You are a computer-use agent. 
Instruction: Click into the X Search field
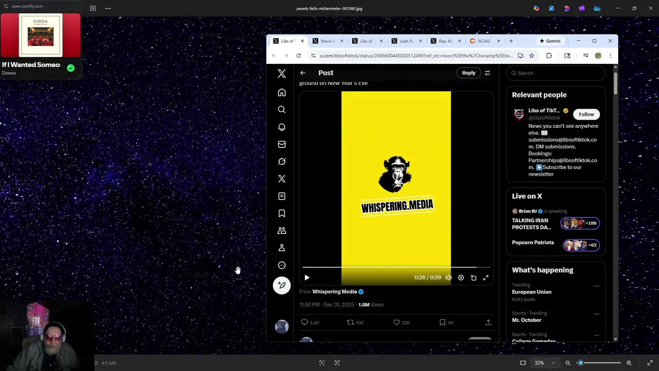click(x=556, y=73)
